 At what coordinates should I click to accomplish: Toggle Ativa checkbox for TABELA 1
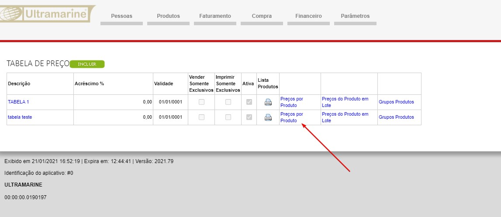pyautogui.click(x=249, y=102)
